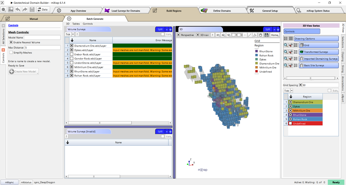Click the help icon in the Volume Surveys toolbar
This screenshot has height=185, width=346.
[x=77, y=34]
